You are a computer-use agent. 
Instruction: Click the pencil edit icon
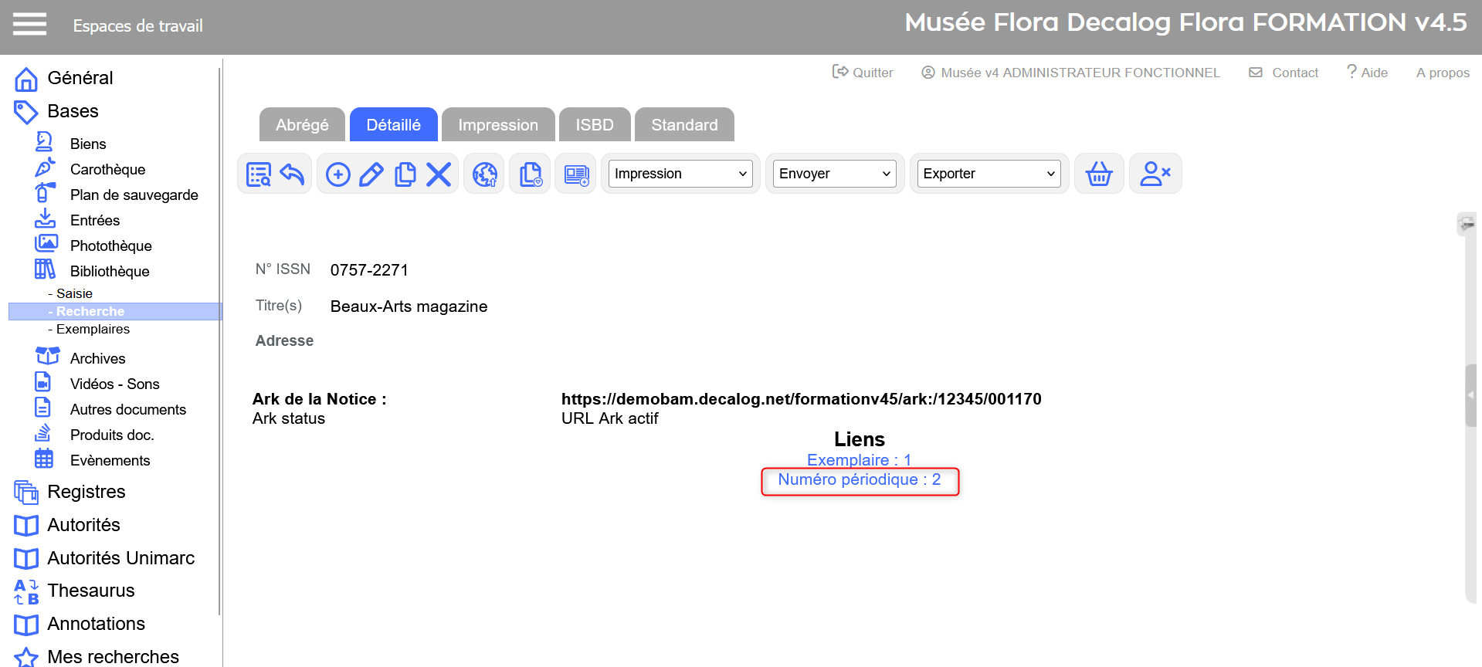pyautogui.click(x=371, y=174)
